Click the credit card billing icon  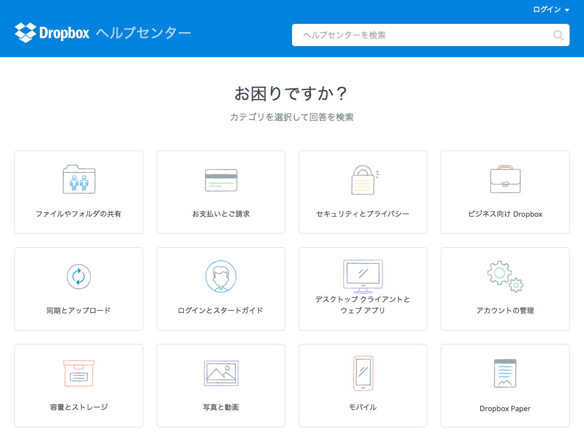pyautogui.click(x=221, y=180)
